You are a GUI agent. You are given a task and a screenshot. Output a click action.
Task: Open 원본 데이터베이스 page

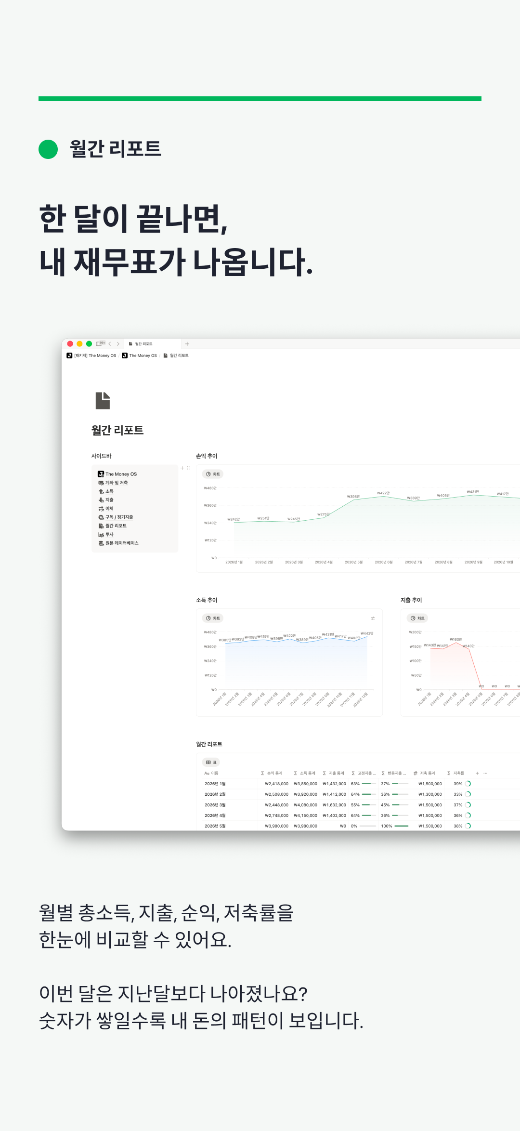pos(118,543)
